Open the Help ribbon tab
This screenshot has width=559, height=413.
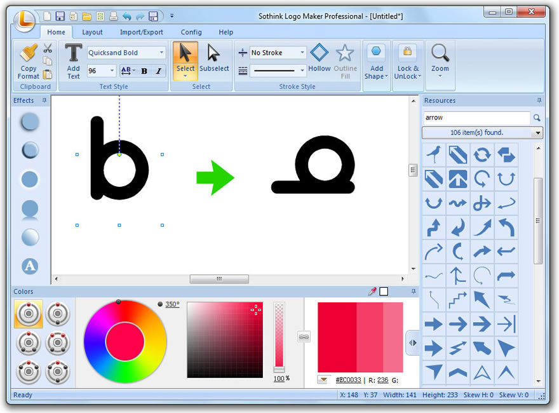(x=226, y=32)
